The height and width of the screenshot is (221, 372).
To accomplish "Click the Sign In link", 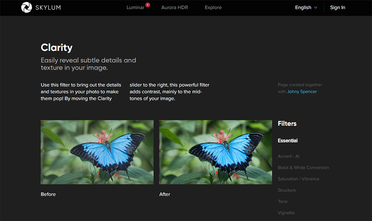I will 338,8.
